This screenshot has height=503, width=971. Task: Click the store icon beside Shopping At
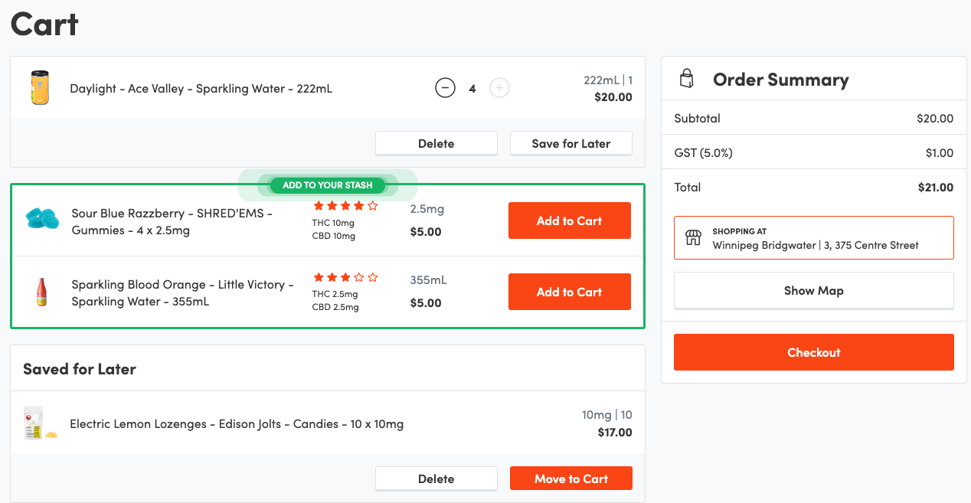693,237
